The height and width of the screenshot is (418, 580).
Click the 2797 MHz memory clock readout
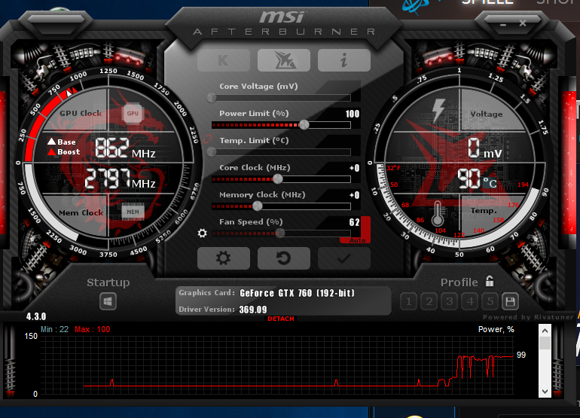pyautogui.click(x=121, y=179)
